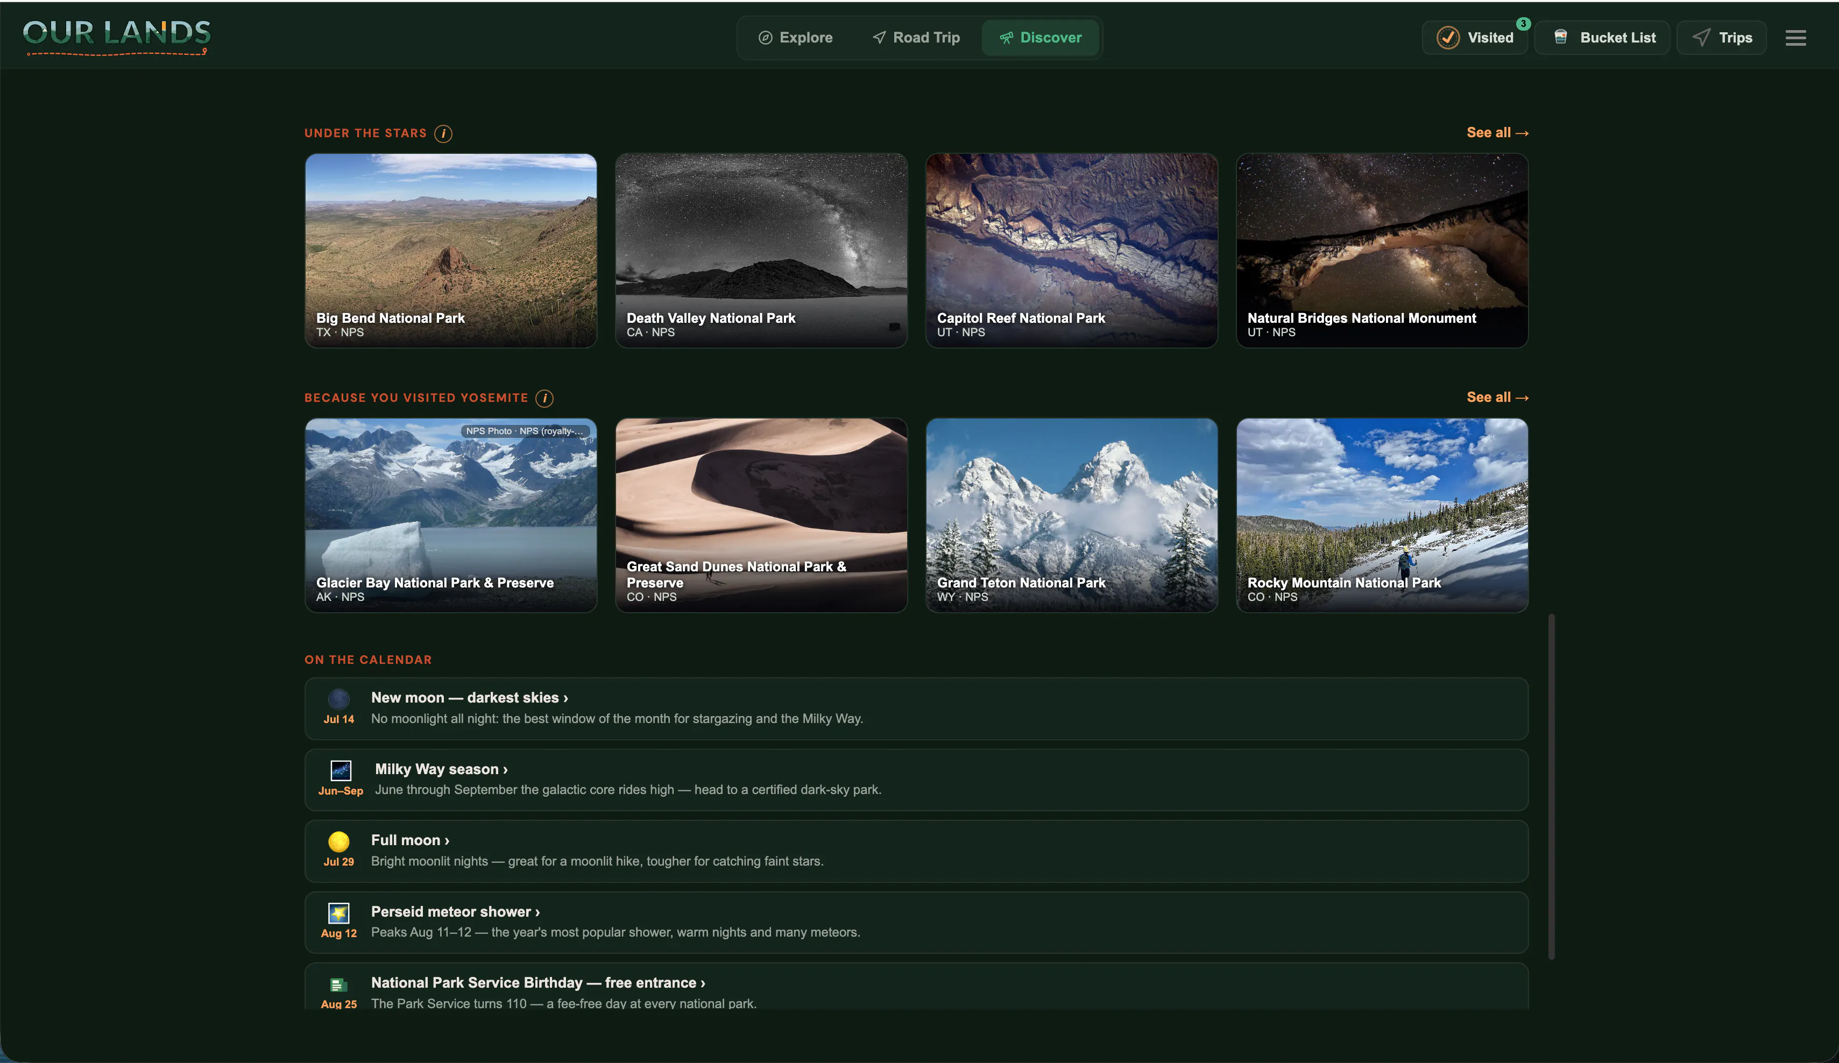Click the Our Lands logo
Screen dimensions: 1839x1063
[x=117, y=37]
